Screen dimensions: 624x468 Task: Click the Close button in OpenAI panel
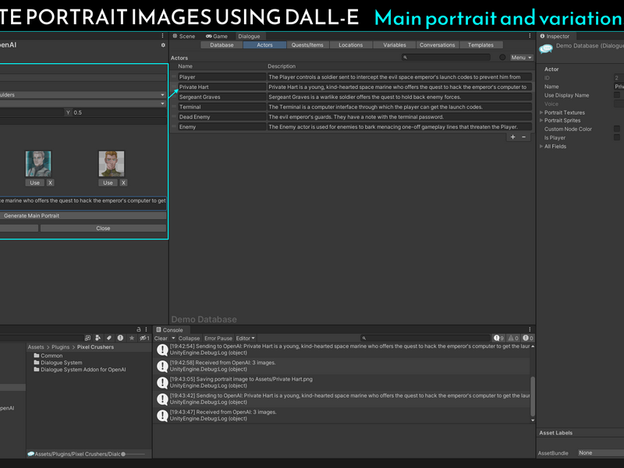tap(103, 228)
